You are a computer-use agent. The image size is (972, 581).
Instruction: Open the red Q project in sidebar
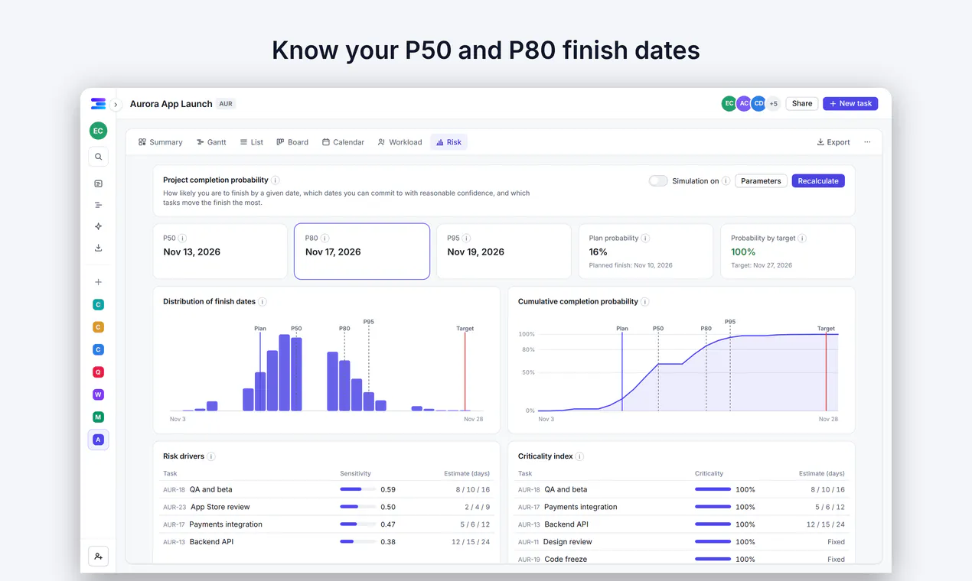point(98,372)
